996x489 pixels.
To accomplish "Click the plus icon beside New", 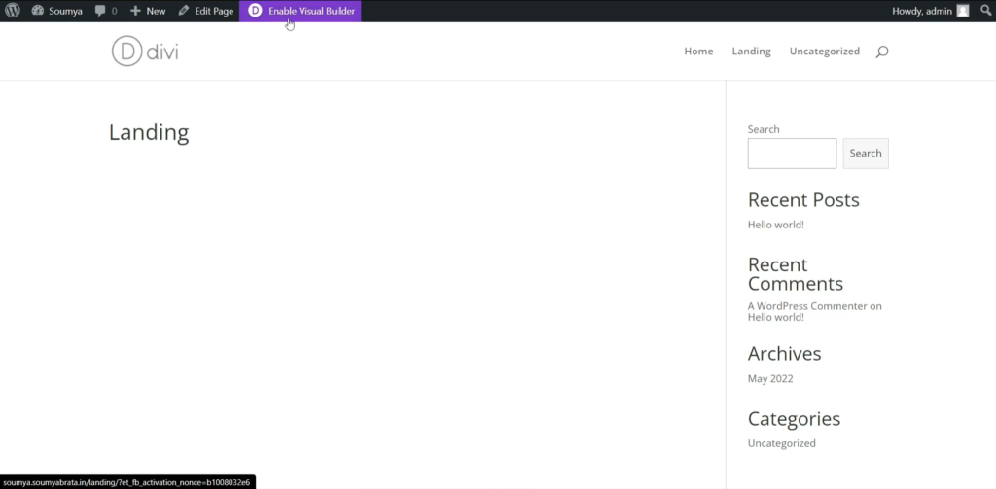I will [135, 11].
